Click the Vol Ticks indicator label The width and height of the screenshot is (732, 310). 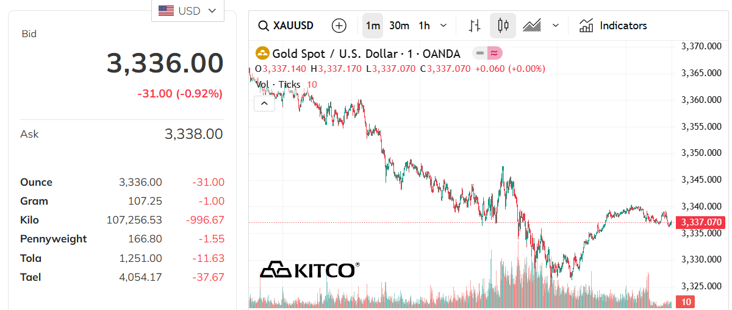click(278, 85)
